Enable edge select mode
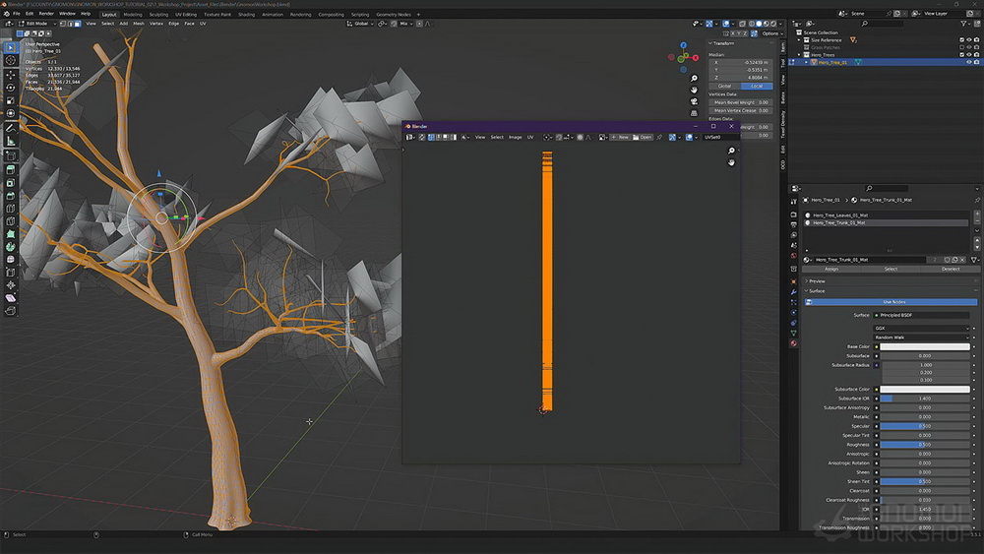This screenshot has height=554, width=984. 70,24
